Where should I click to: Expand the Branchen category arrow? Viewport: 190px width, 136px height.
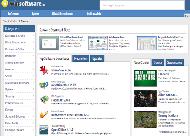[x=34, y=55]
